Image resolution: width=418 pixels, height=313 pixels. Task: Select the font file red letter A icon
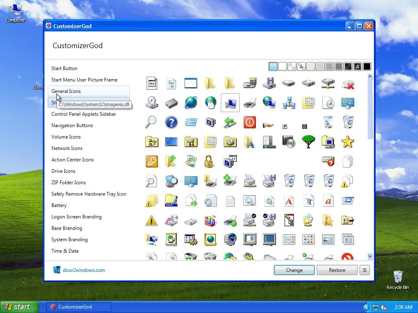click(x=289, y=201)
